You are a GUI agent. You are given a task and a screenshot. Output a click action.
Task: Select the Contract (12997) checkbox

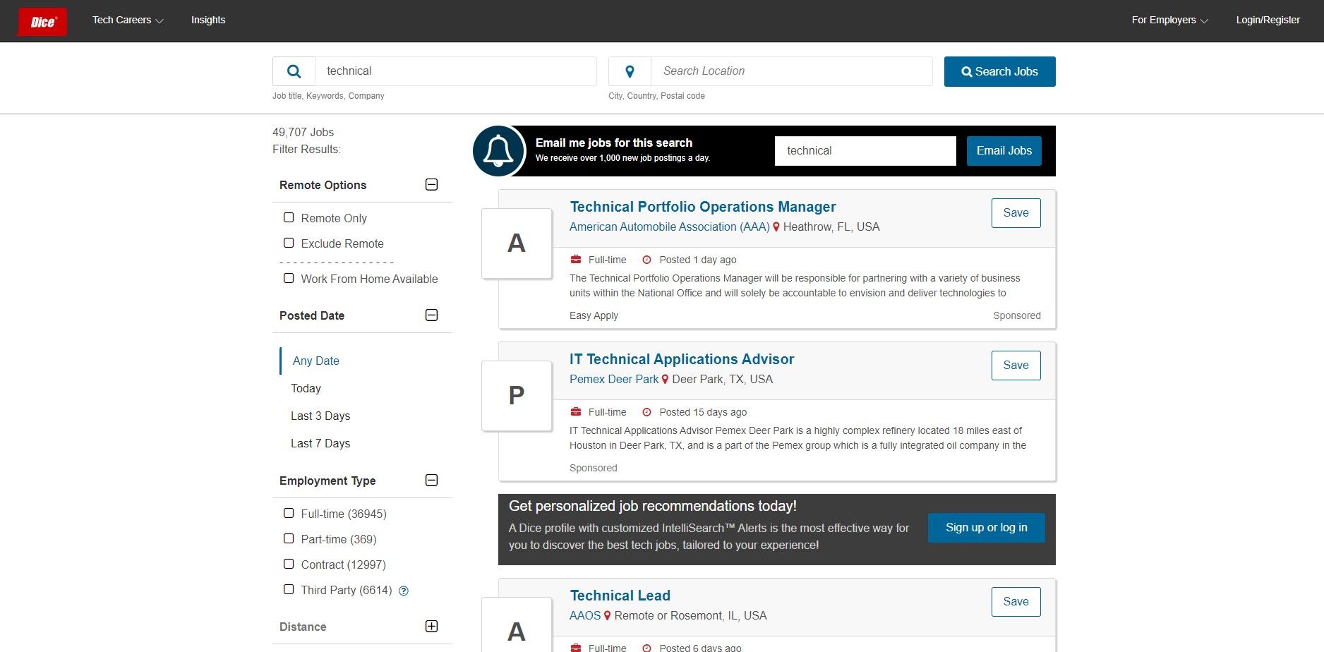click(289, 564)
